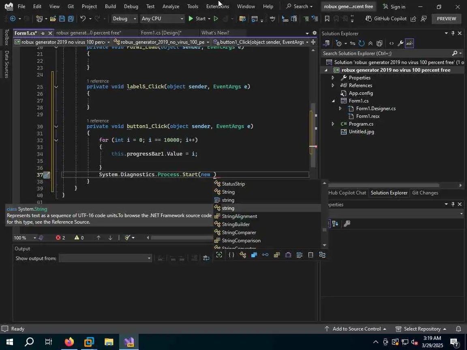Click the Search box in title bar
Screen dimensions: 467x350
tap(299, 6)
